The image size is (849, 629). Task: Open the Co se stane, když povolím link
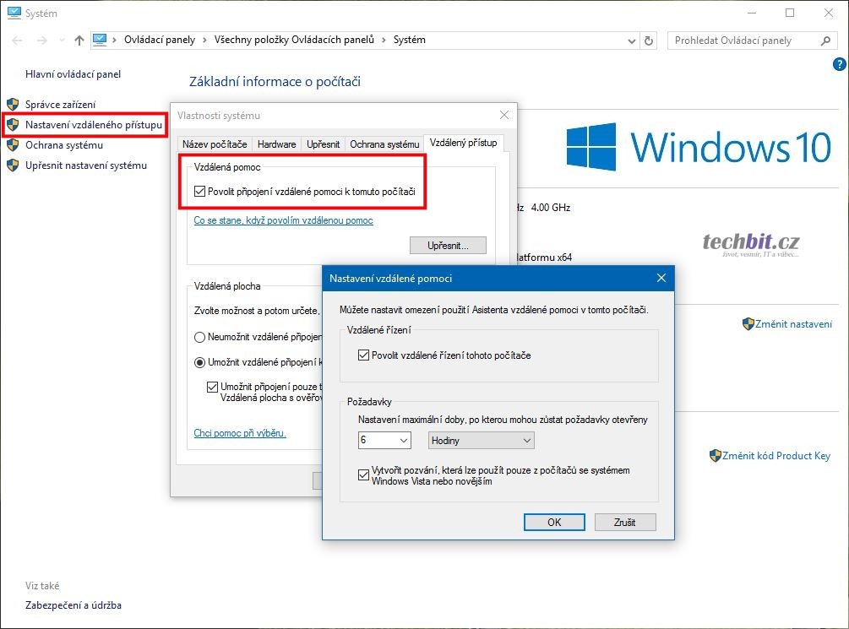click(x=283, y=220)
